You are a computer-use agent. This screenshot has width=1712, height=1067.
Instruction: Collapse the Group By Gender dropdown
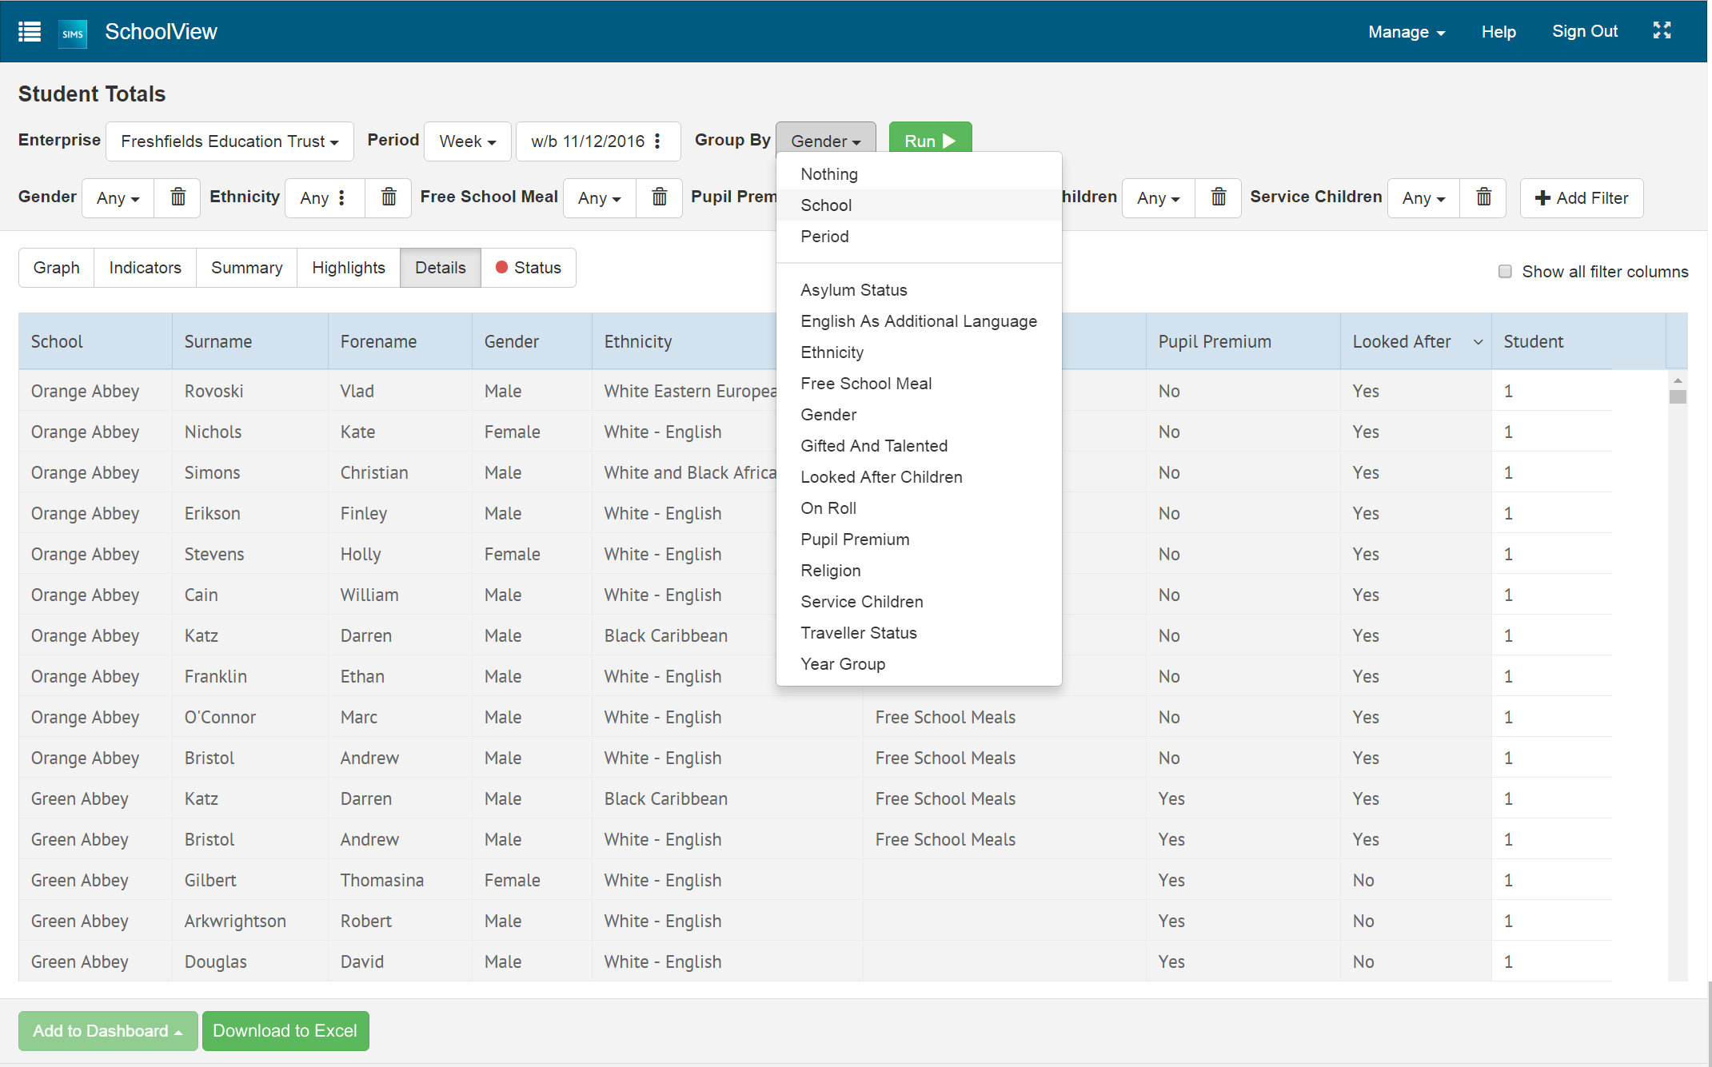click(x=825, y=141)
